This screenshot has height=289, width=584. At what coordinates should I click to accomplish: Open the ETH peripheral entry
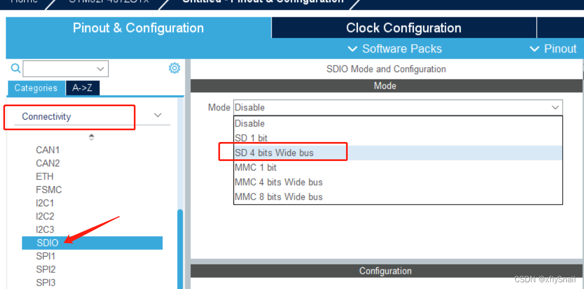click(45, 176)
